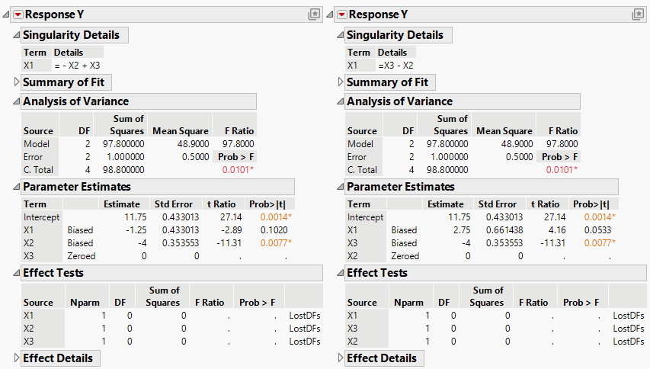Collapse left Analysis of Variance section
650x369 pixels.
tap(17, 101)
